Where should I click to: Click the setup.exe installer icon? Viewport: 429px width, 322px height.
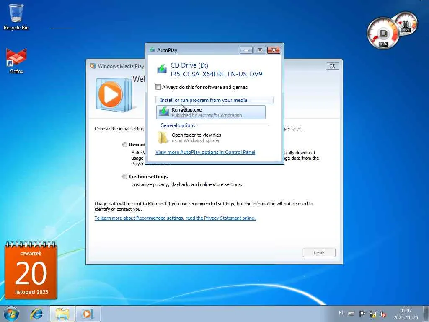click(x=164, y=112)
